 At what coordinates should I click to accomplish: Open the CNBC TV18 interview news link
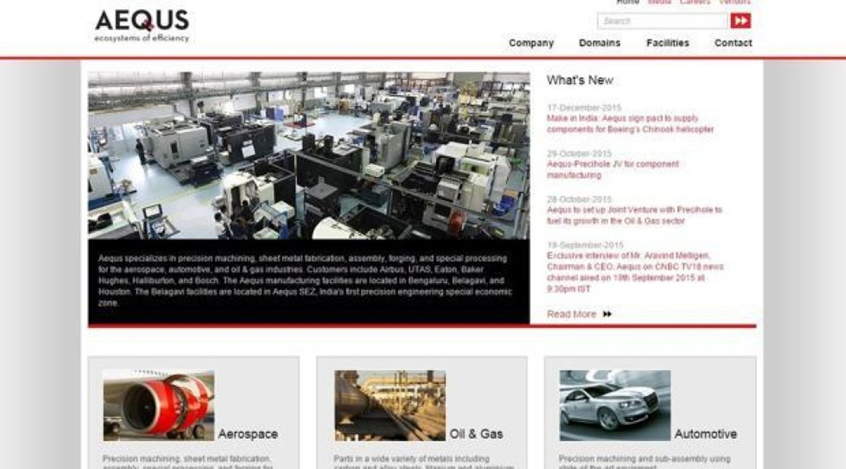(635, 272)
